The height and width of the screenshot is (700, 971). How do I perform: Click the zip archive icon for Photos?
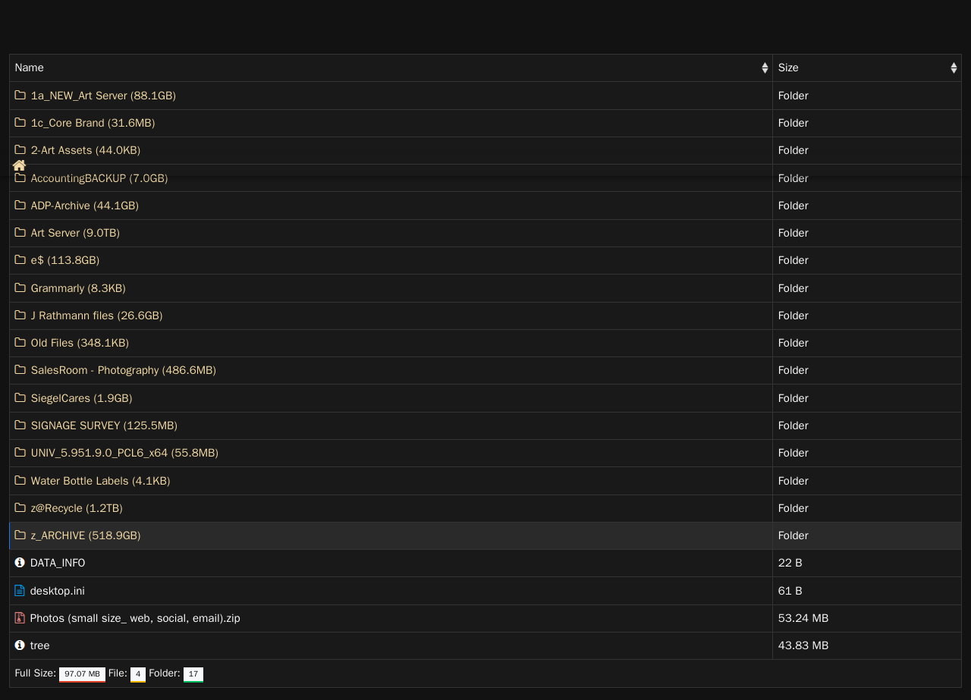tap(20, 618)
